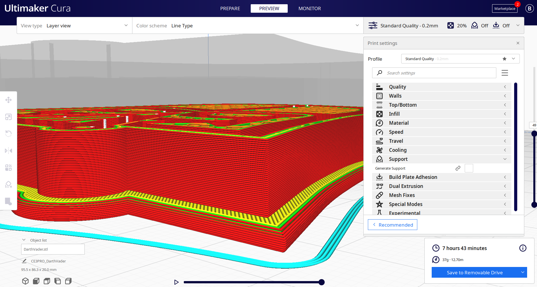The image size is (537, 287).
Task: Click the bottom left toolbar plugin icon
Action: [x=8, y=201]
